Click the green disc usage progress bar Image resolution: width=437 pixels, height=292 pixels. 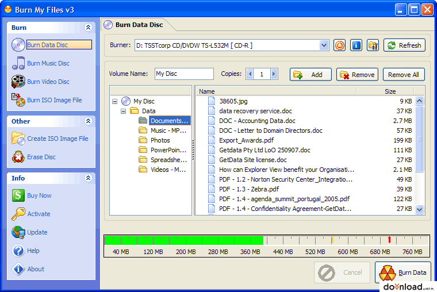pyautogui.click(x=184, y=240)
